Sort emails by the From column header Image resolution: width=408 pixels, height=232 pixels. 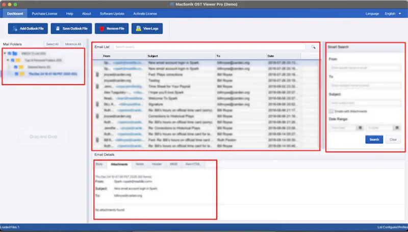pyautogui.click(x=124, y=56)
